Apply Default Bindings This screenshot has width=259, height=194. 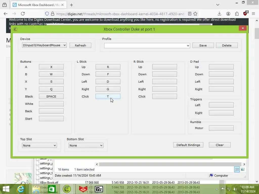[188, 145]
